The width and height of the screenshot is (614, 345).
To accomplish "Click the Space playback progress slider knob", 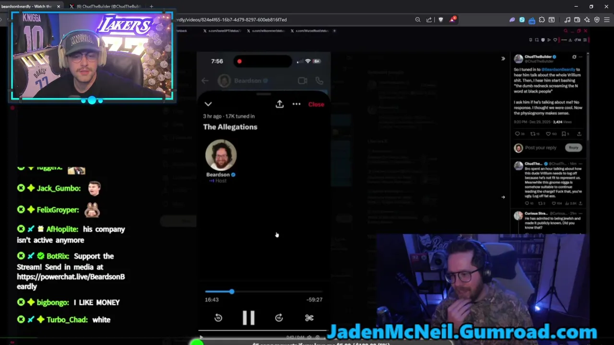I will (x=232, y=291).
